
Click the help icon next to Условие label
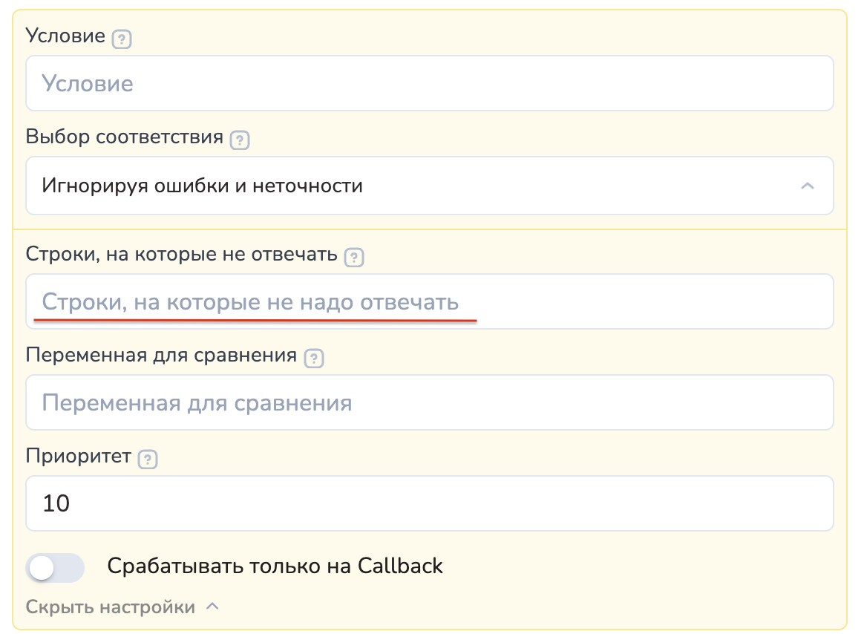pos(121,39)
